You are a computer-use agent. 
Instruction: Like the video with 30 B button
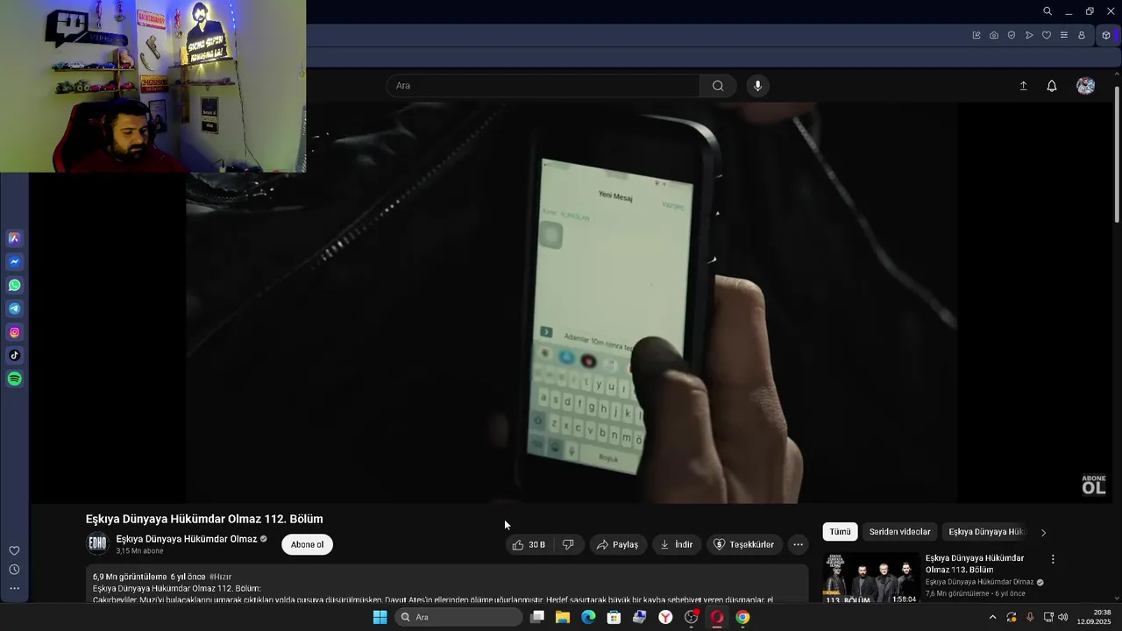point(529,544)
